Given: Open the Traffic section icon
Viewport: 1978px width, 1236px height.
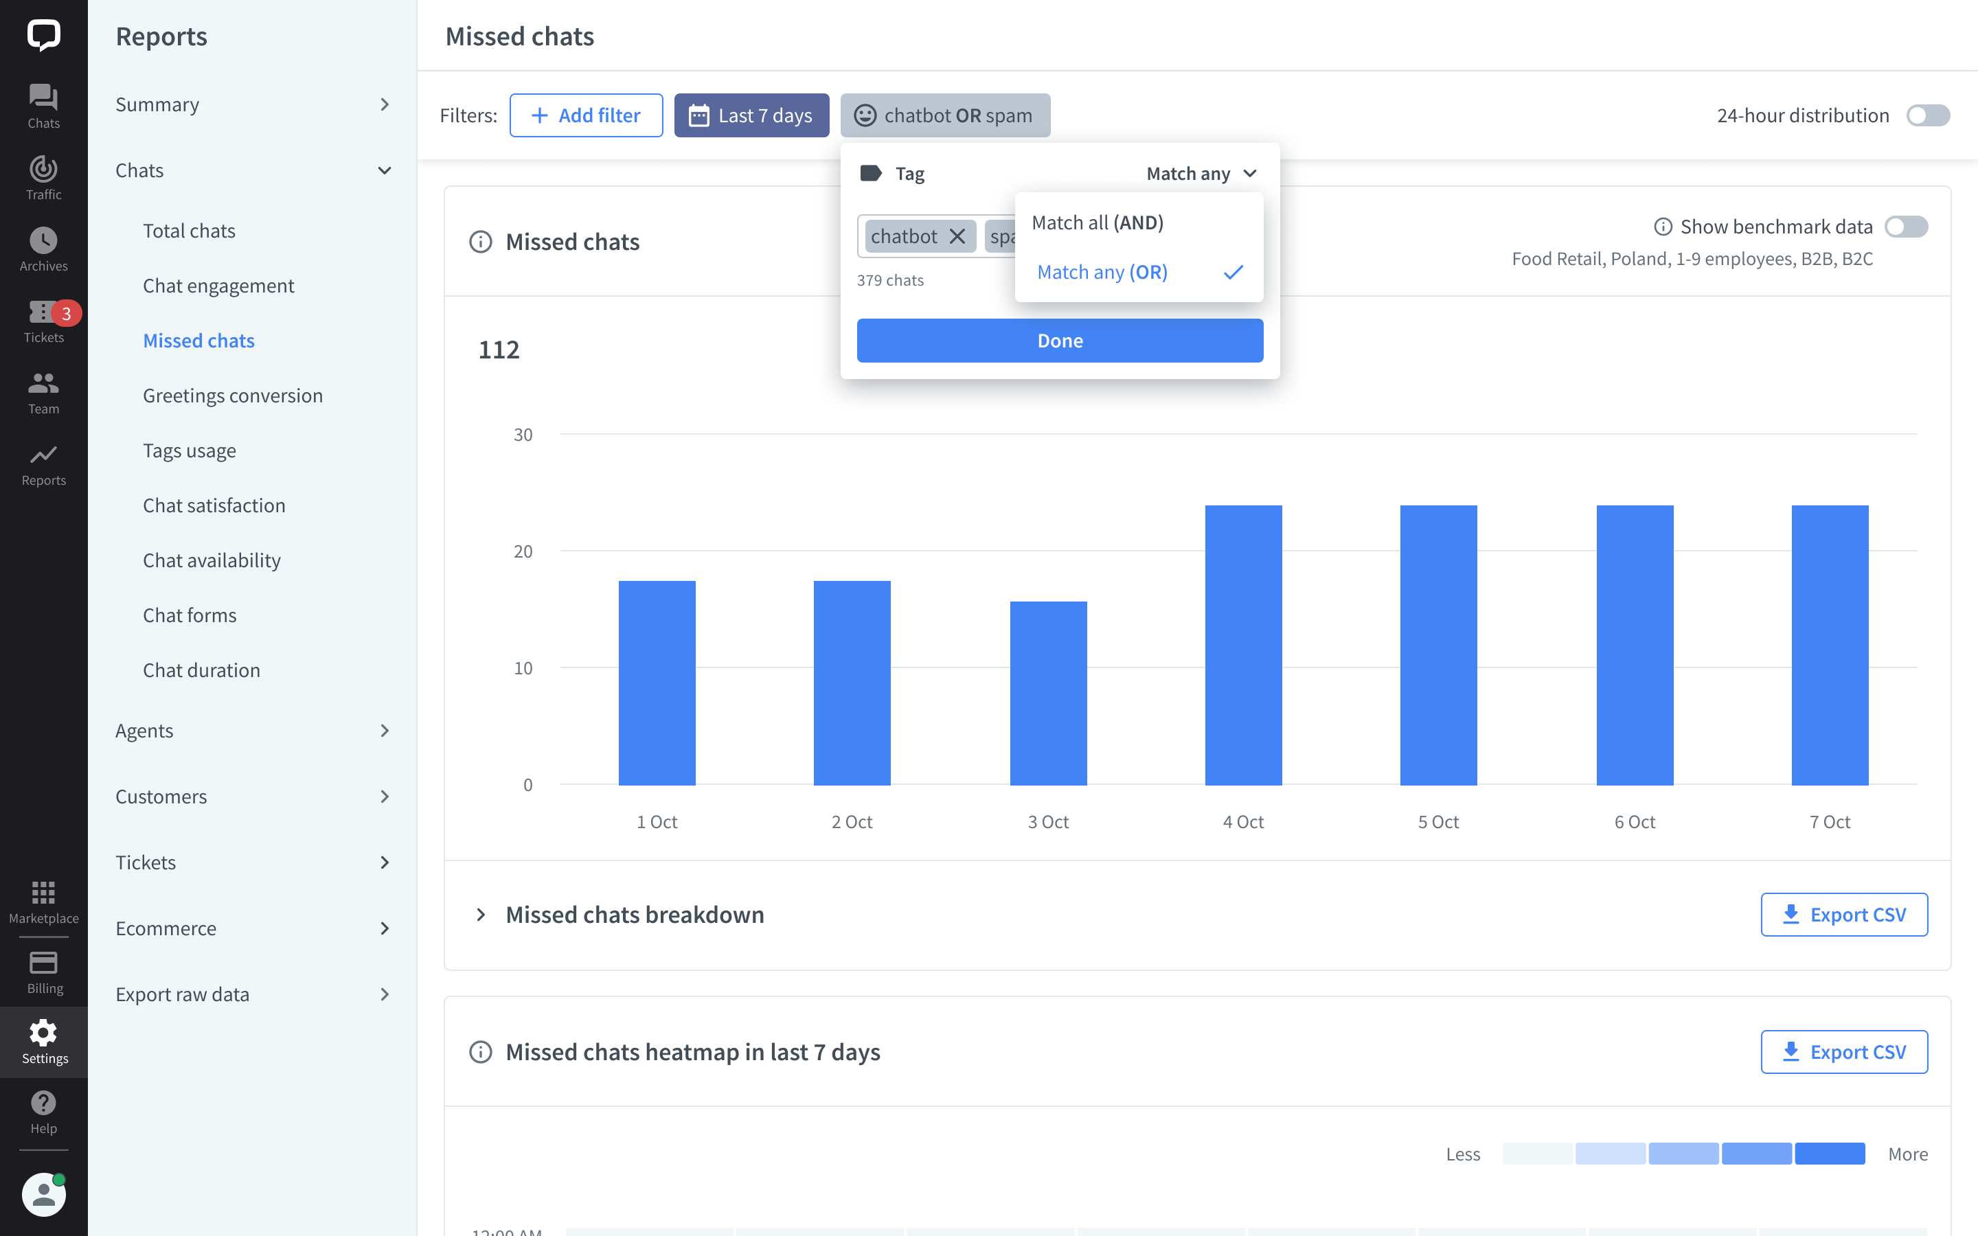Looking at the screenshot, I should [x=43, y=177].
